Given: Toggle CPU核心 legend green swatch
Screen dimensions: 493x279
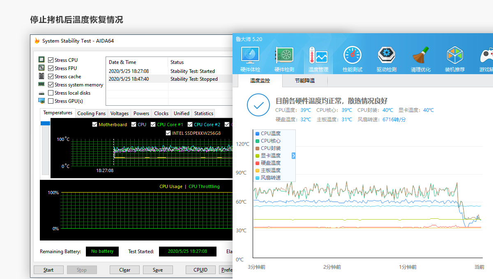Looking at the screenshot, I should click(257, 141).
